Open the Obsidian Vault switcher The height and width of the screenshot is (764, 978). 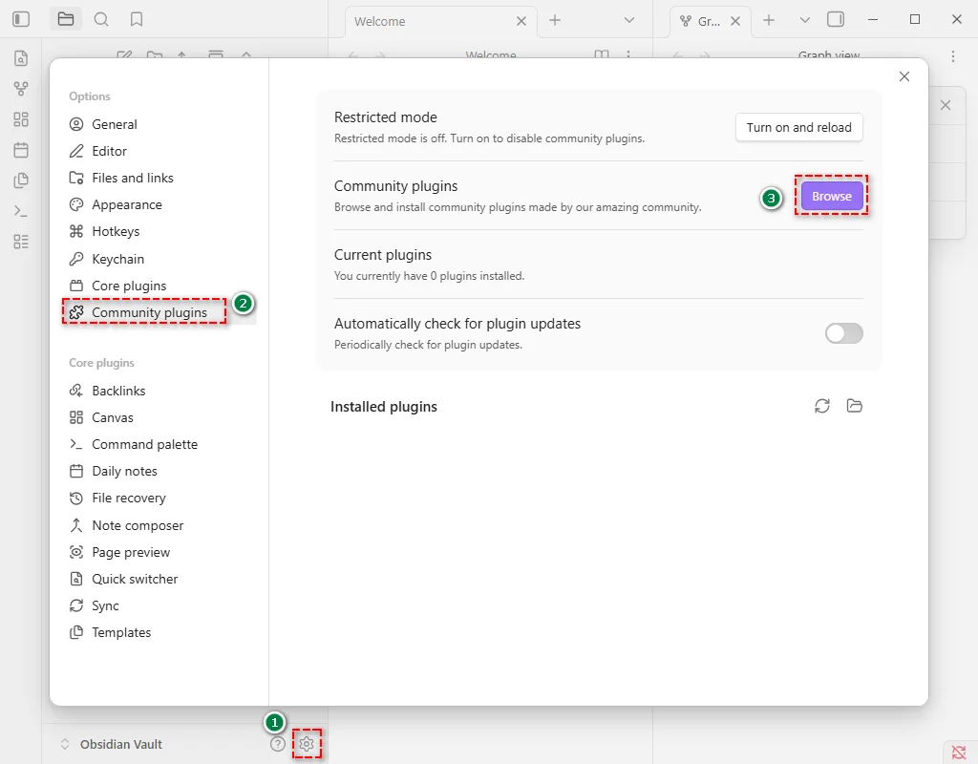[x=110, y=744]
